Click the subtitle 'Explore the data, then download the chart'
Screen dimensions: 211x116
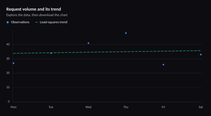tap(37, 15)
